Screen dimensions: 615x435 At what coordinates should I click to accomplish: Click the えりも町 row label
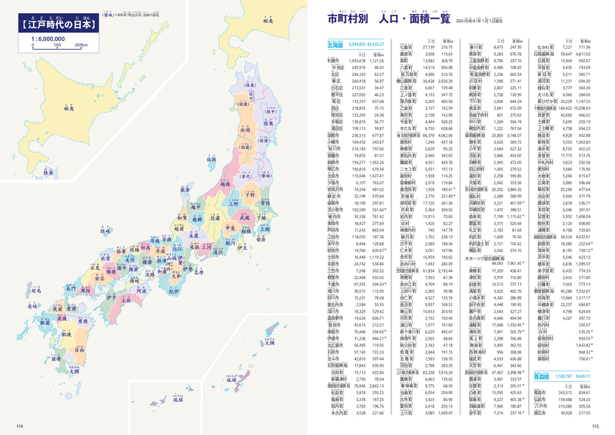[545, 95]
